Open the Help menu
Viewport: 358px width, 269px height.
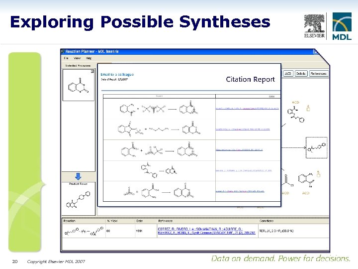pyautogui.click(x=89, y=58)
